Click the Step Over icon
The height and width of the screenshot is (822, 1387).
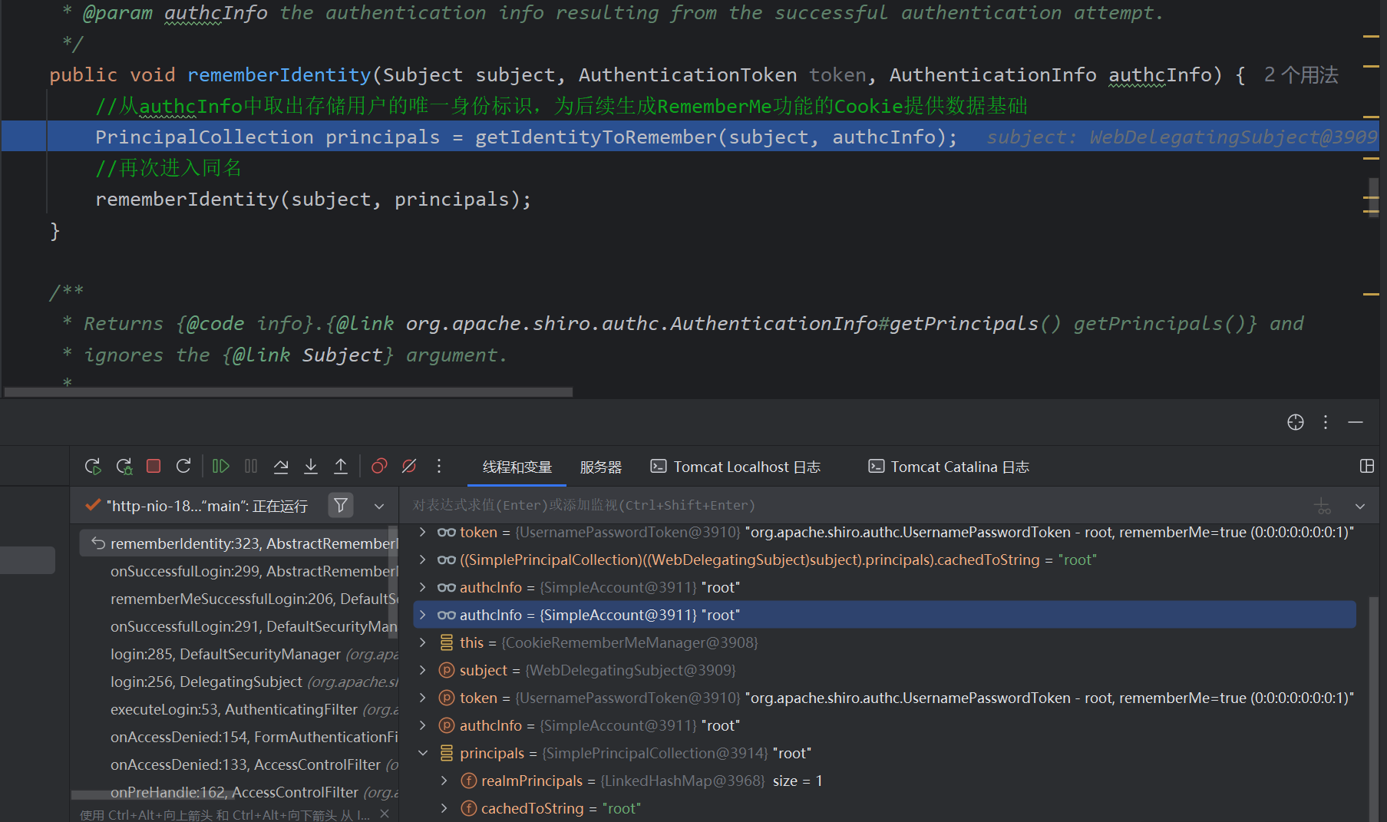click(x=281, y=466)
